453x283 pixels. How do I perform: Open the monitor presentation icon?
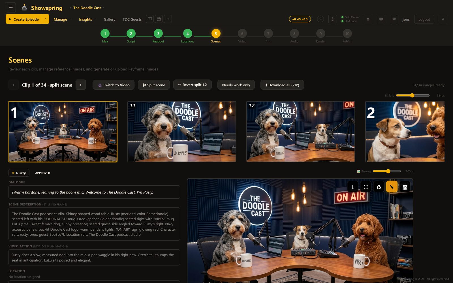(381, 19)
